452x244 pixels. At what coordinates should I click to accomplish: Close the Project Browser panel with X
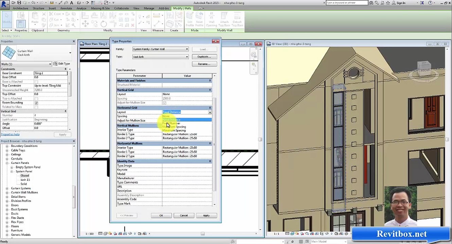[74, 141]
